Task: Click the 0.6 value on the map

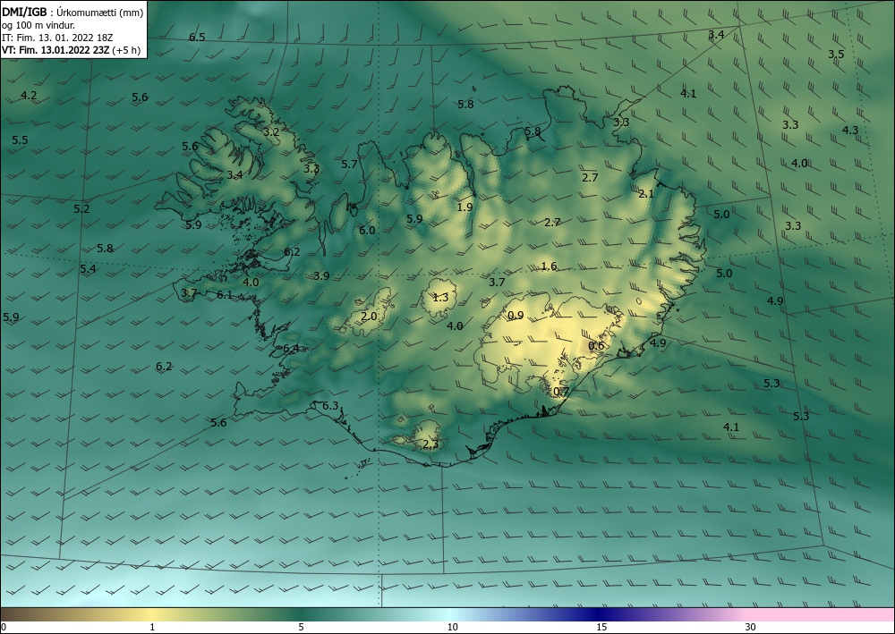Action: pyautogui.click(x=596, y=345)
